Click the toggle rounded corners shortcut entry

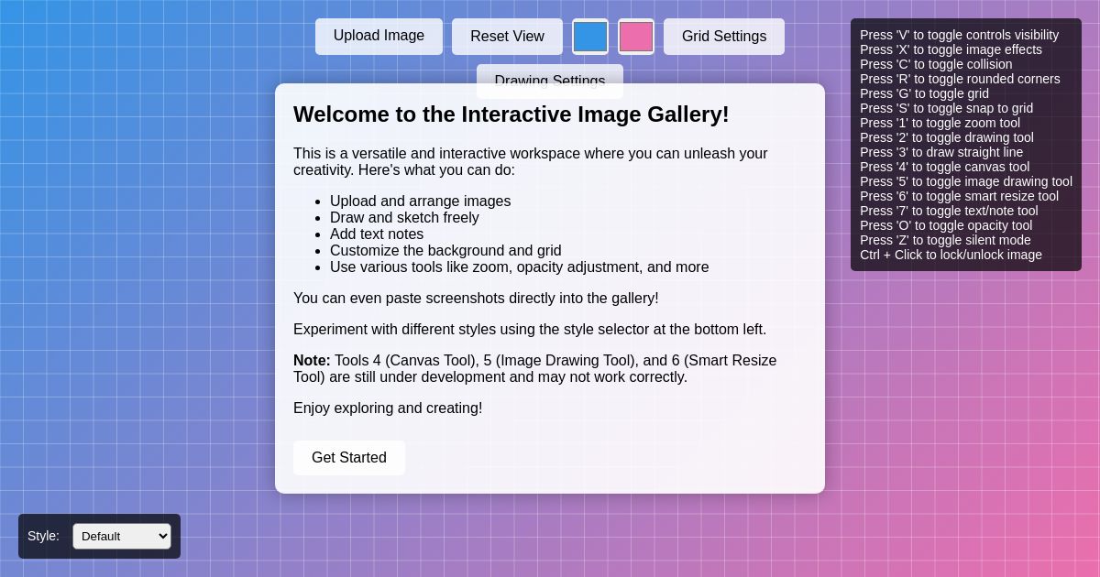click(960, 79)
